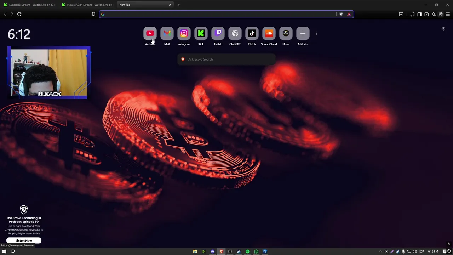Open the tab search toolbar icon
Image resolution: width=453 pixels, height=255 pixels.
[401, 14]
